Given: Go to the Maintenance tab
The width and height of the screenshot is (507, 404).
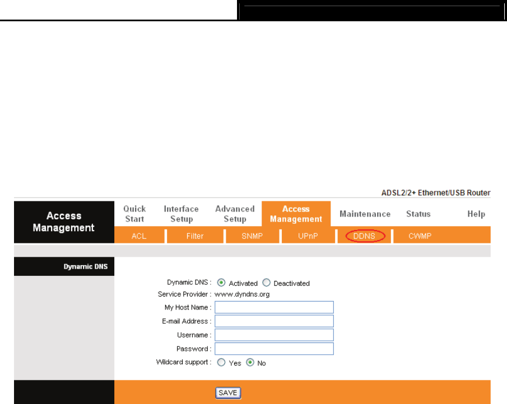Looking at the screenshot, I should [x=365, y=214].
